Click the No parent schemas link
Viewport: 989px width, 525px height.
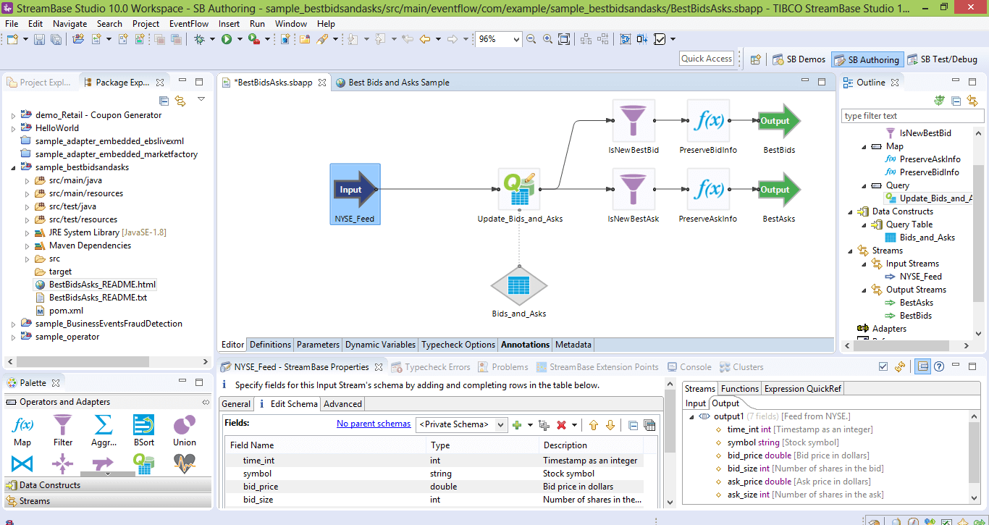point(374,424)
